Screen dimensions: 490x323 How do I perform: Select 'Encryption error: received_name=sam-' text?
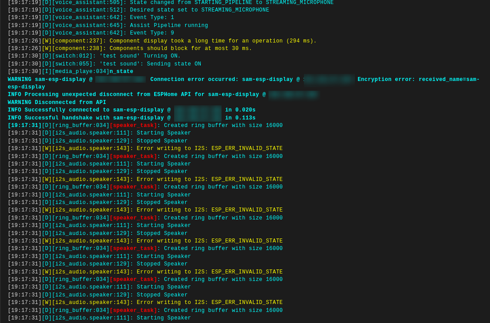418,80
